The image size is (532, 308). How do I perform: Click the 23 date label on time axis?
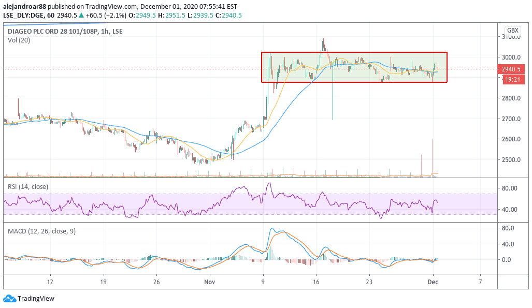pos(369,282)
